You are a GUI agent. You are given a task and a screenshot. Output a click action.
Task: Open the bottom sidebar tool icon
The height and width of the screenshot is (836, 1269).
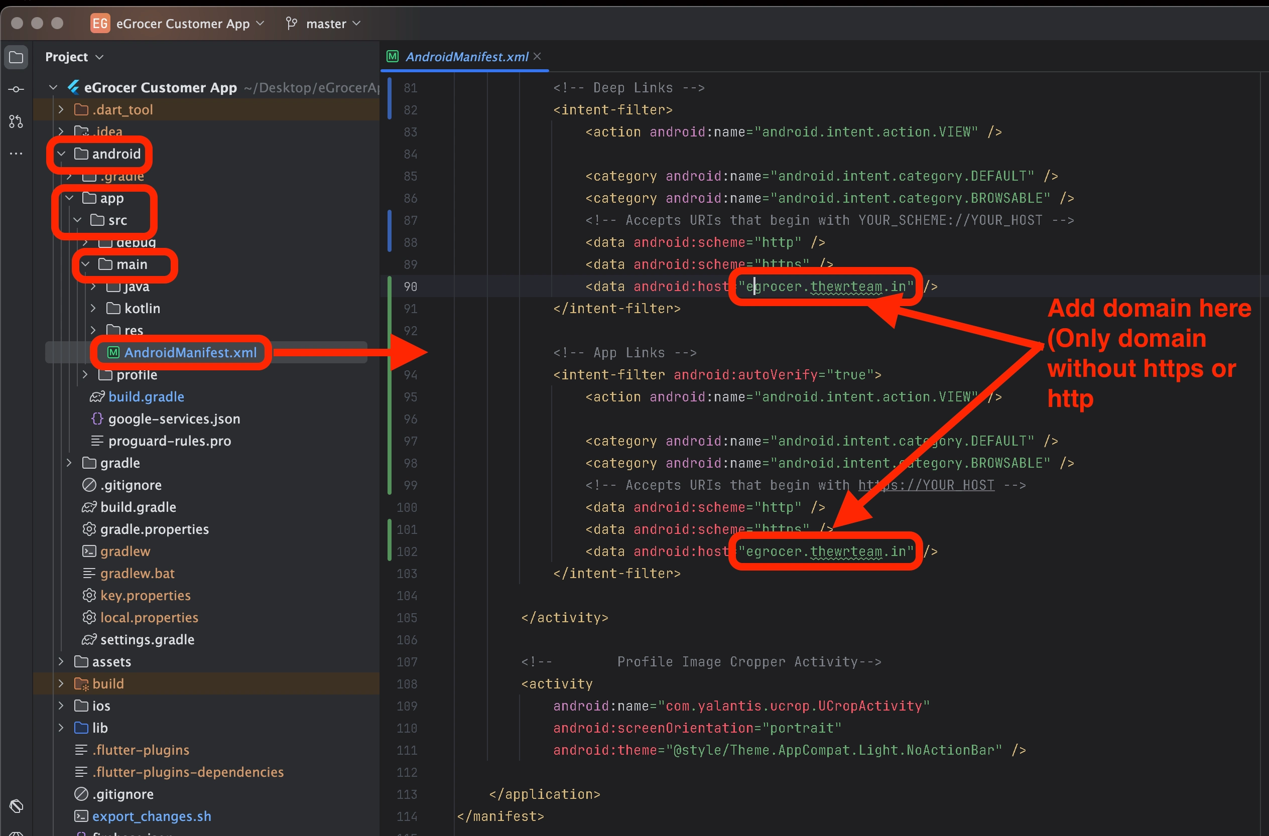tap(16, 805)
